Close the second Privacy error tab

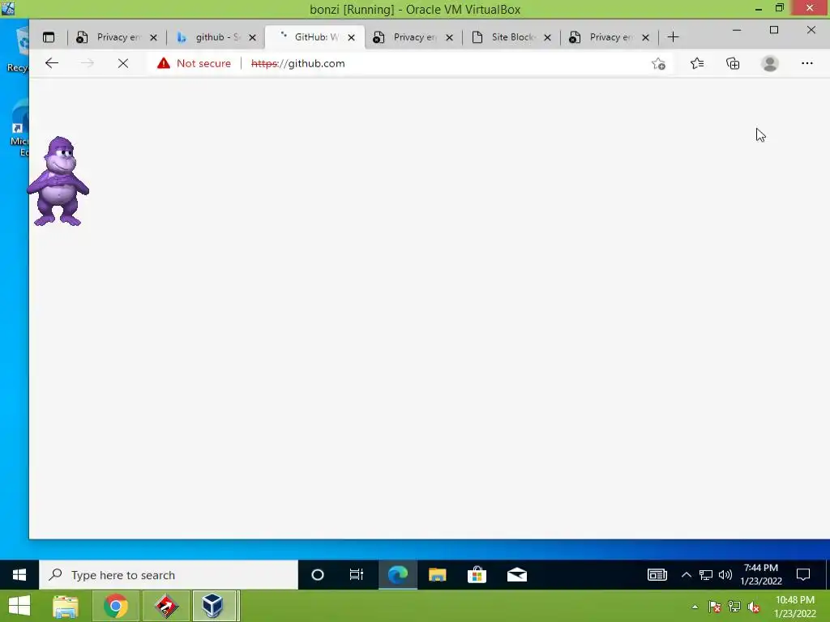(449, 37)
